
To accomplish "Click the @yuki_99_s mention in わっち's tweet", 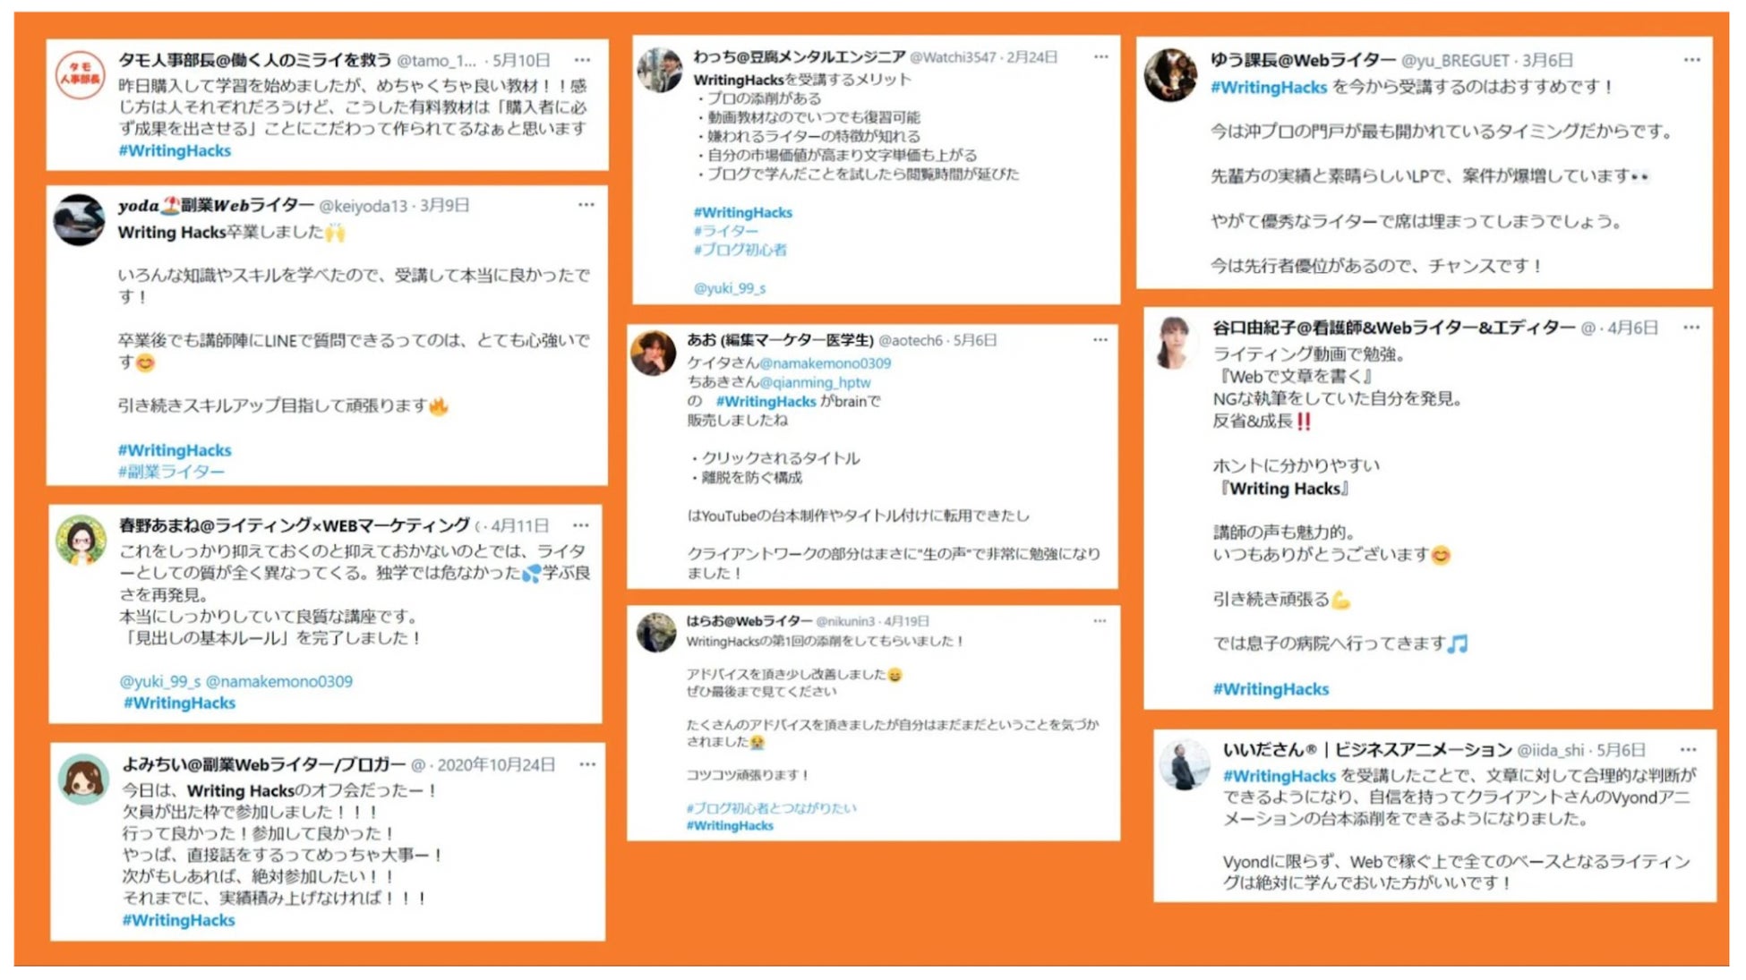I will (x=730, y=288).
